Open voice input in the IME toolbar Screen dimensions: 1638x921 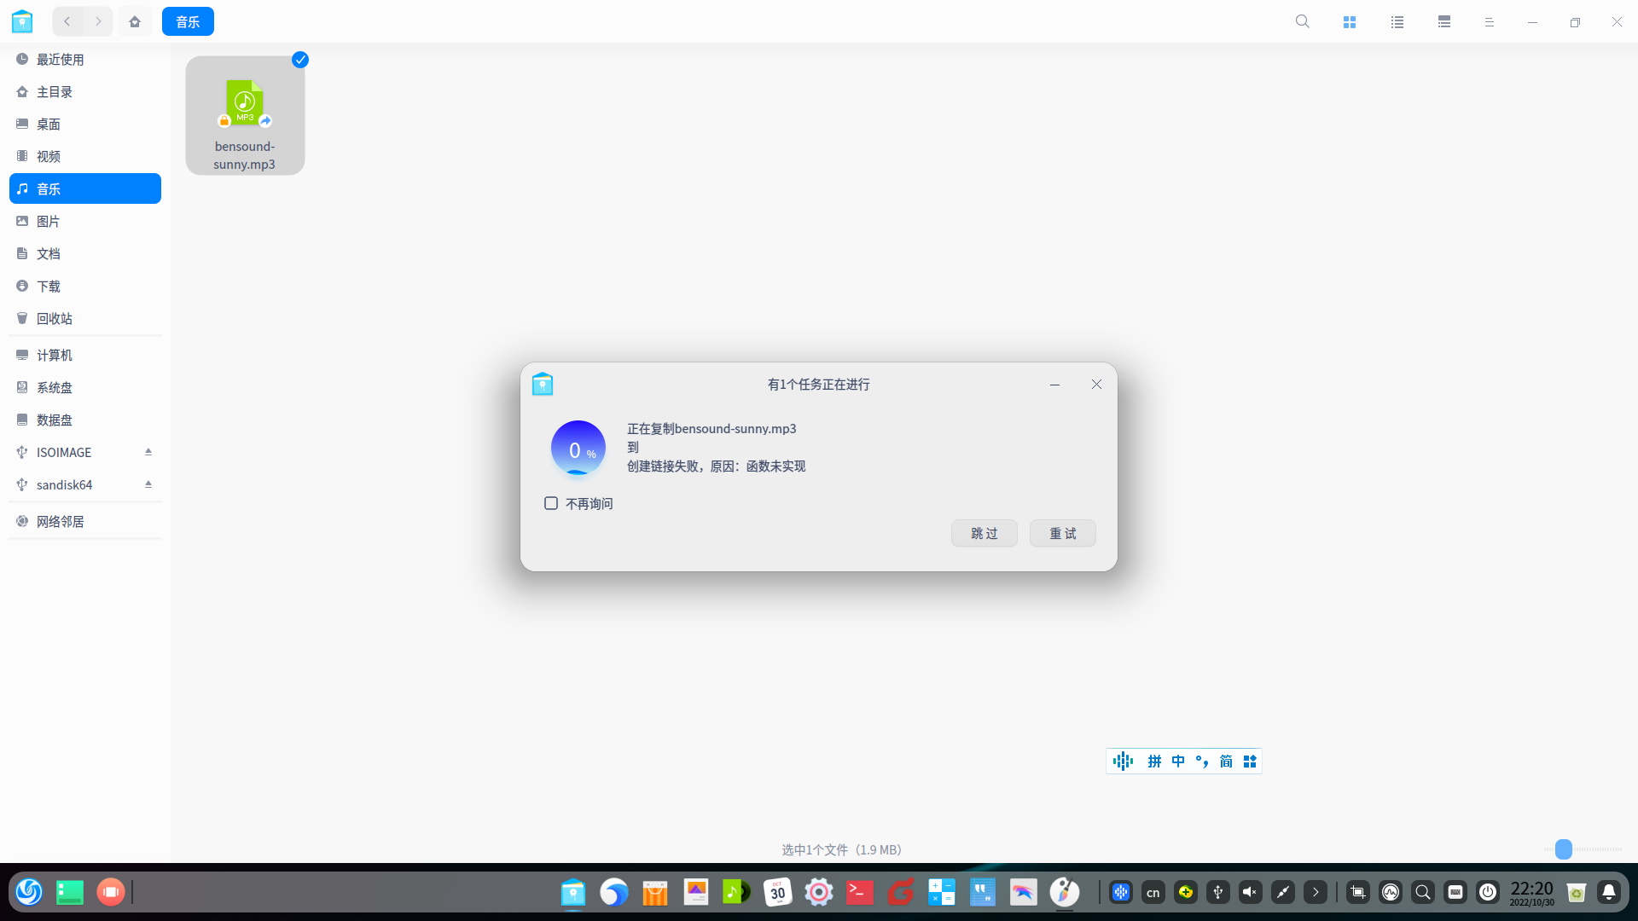click(1122, 761)
